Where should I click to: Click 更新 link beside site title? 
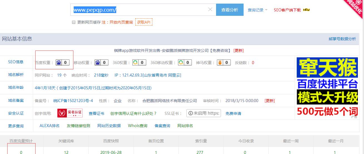pyautogui.click(x=239, y=51)
